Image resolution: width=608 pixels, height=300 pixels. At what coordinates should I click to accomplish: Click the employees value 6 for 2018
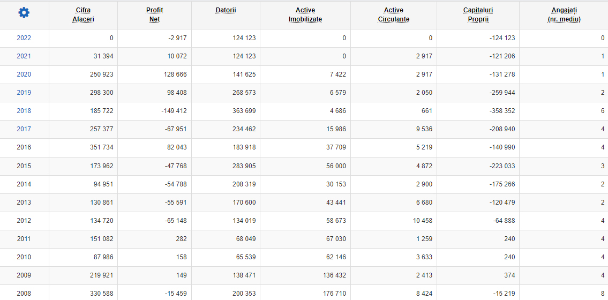coord(603,111)
